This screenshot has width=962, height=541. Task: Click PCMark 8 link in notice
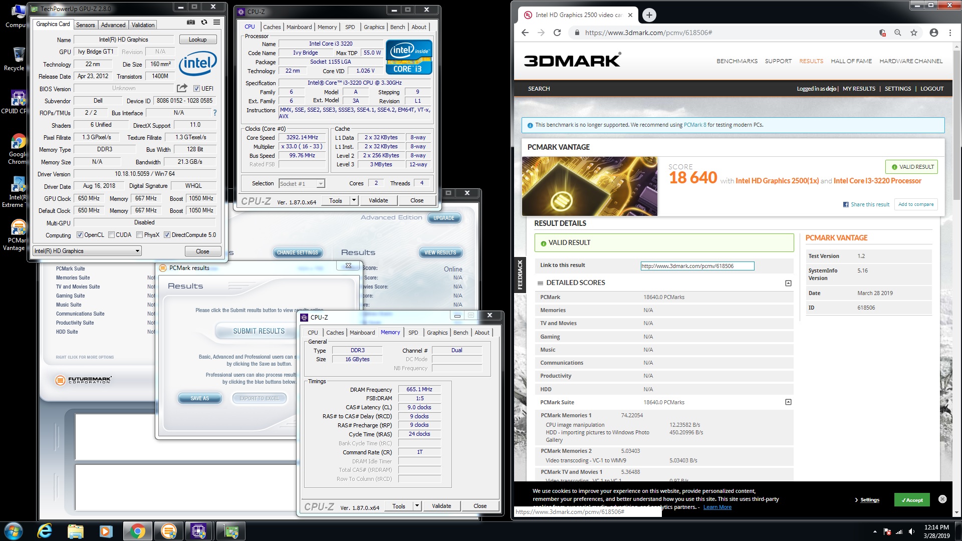(695, 125)
